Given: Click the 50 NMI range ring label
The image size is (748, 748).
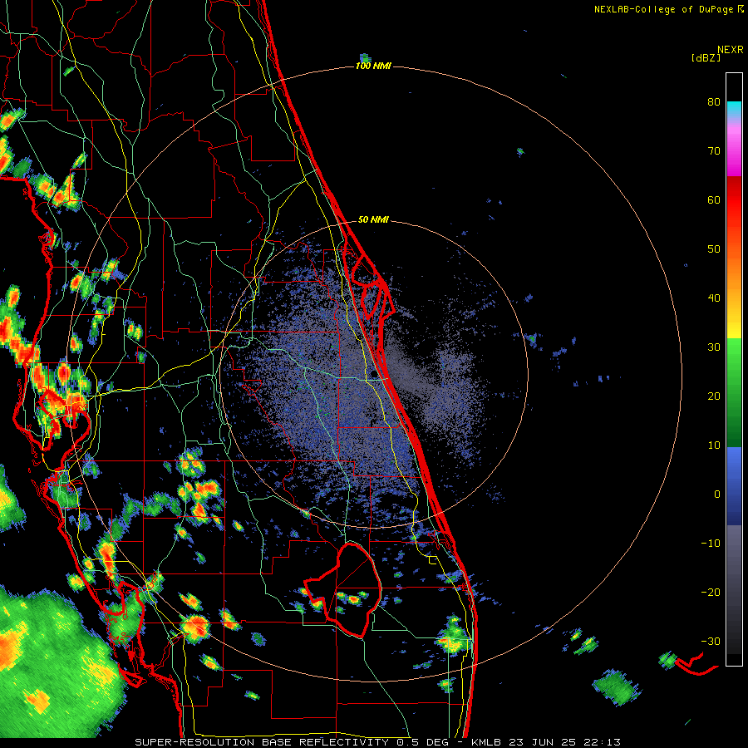Looking at the screenshot, I should pos(373,219).
